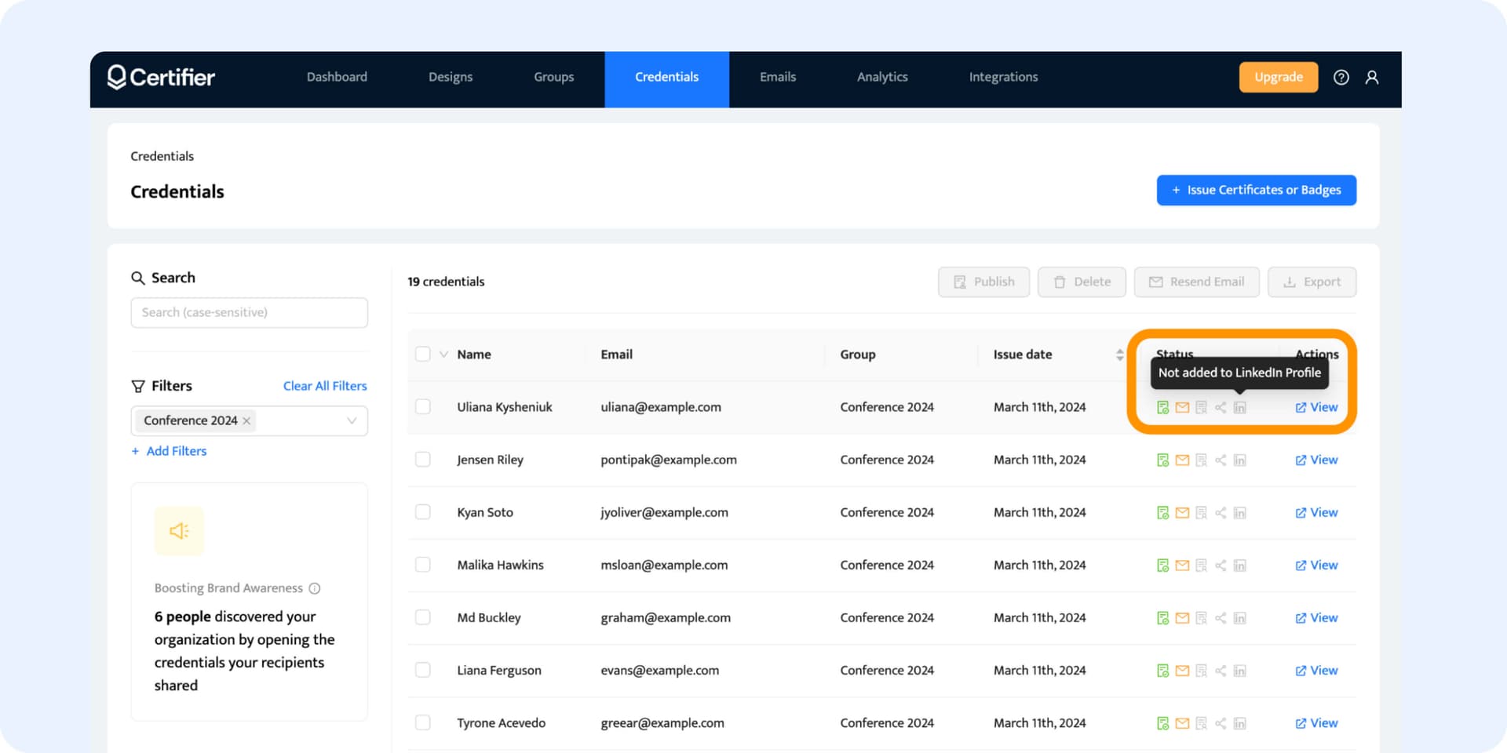Viewport: 1507px width, 753px height.
Task: Select the Md Buckley row checkbox
Action: [x=423, y=617]
